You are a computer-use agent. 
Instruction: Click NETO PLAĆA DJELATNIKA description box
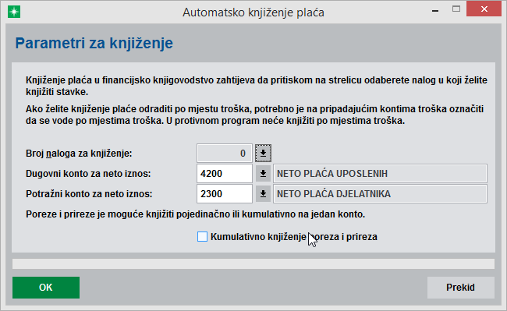380,194
